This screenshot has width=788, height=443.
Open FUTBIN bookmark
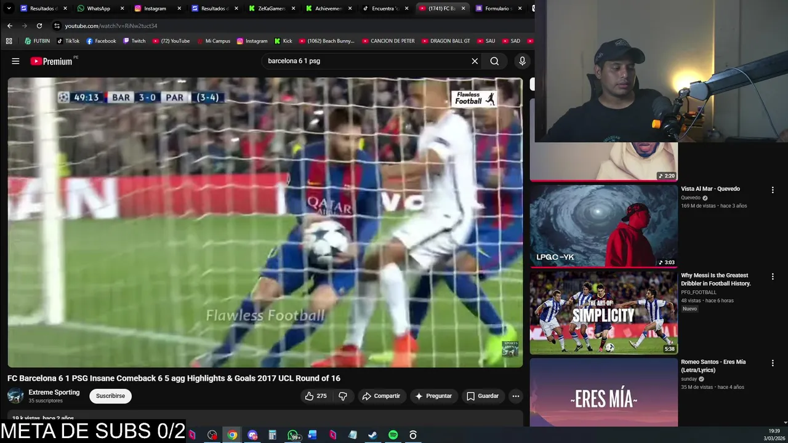[x=37, y=41]
